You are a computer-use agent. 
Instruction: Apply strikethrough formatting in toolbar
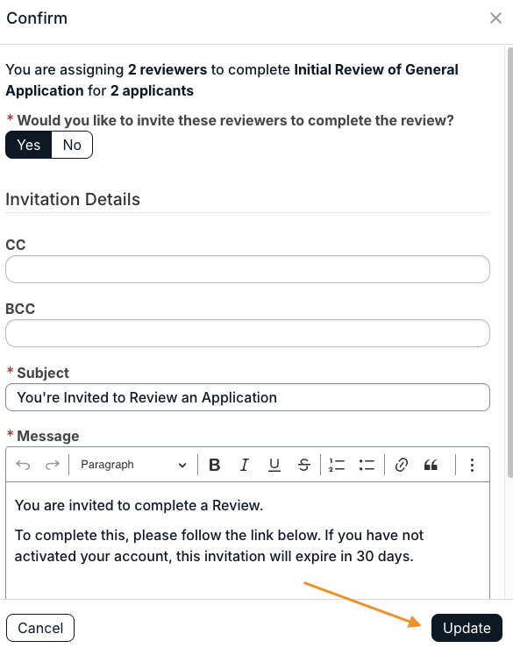point(303,465)
